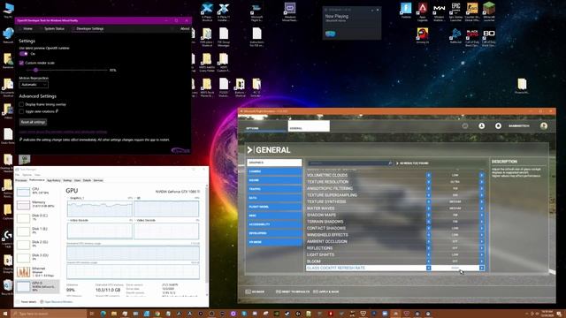Click Go Back button in Flight Simulator
This screenshot has height=318, width=566.
tap(256, 291)
